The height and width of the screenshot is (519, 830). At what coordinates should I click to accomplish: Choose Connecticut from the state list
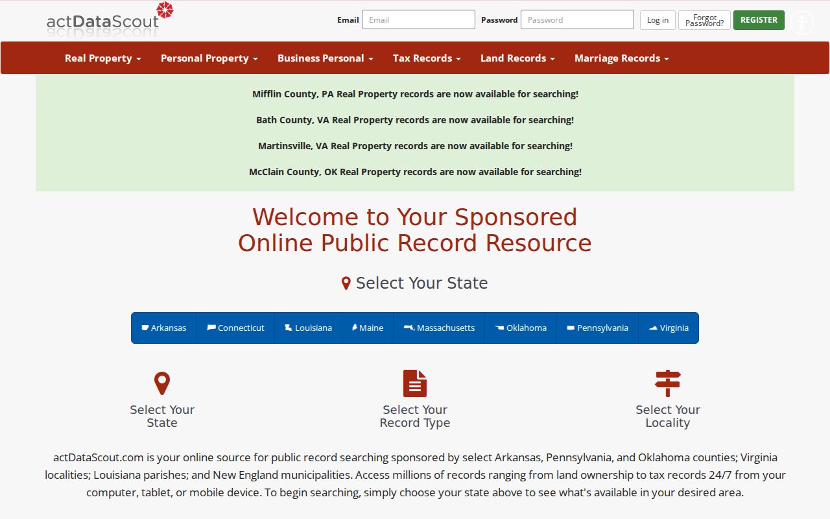(x=235, y=328)
